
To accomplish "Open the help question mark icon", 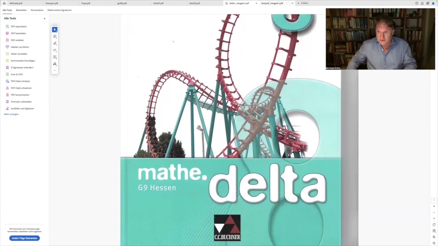I will tap(416, 3).
